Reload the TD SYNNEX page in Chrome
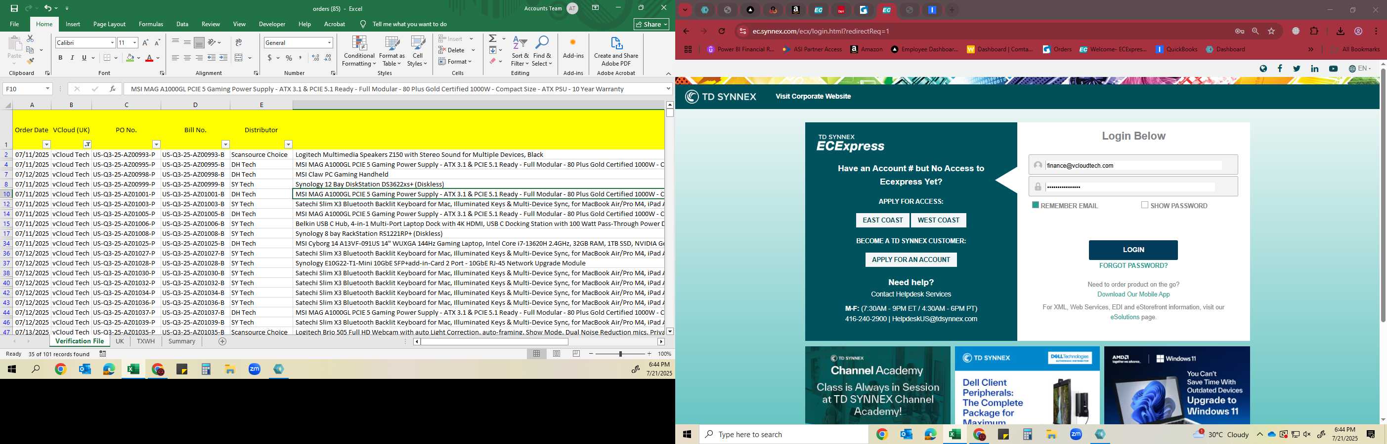 722,31
